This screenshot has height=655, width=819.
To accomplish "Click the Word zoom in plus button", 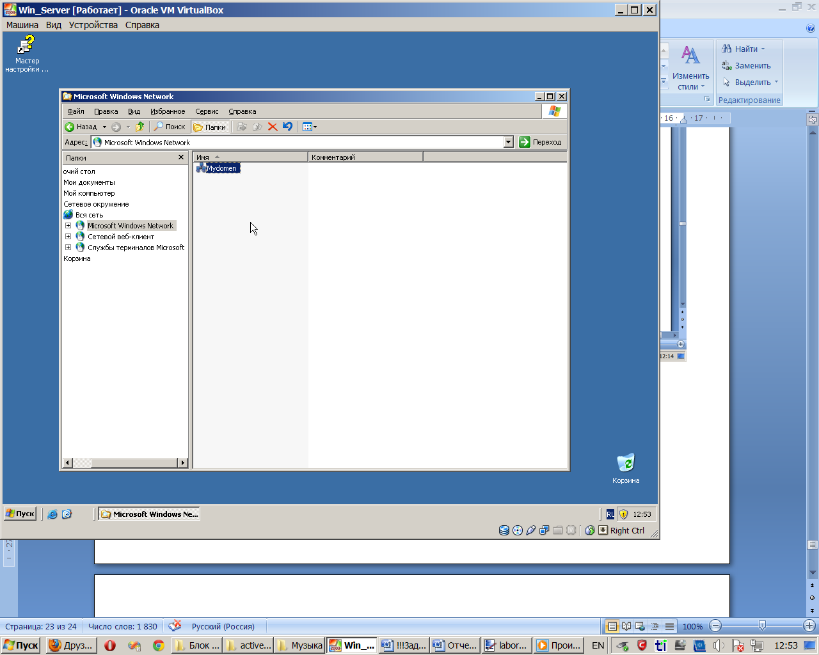I will [810, 626].
